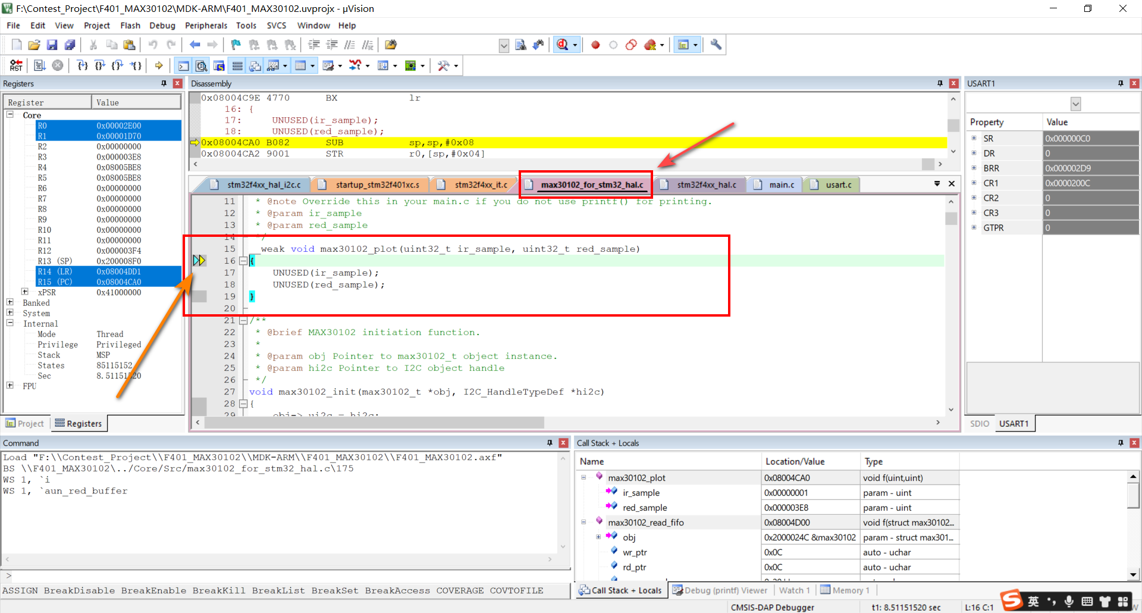This screenshot has height=613, width=1142.
Task: Collapse the code fold at line 16
Action: click(243, 261)
